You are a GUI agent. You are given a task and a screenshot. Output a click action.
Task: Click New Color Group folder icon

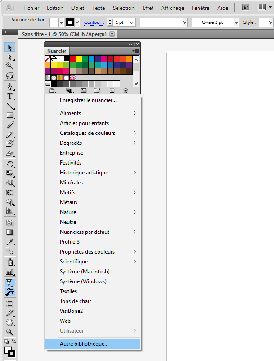98,90
